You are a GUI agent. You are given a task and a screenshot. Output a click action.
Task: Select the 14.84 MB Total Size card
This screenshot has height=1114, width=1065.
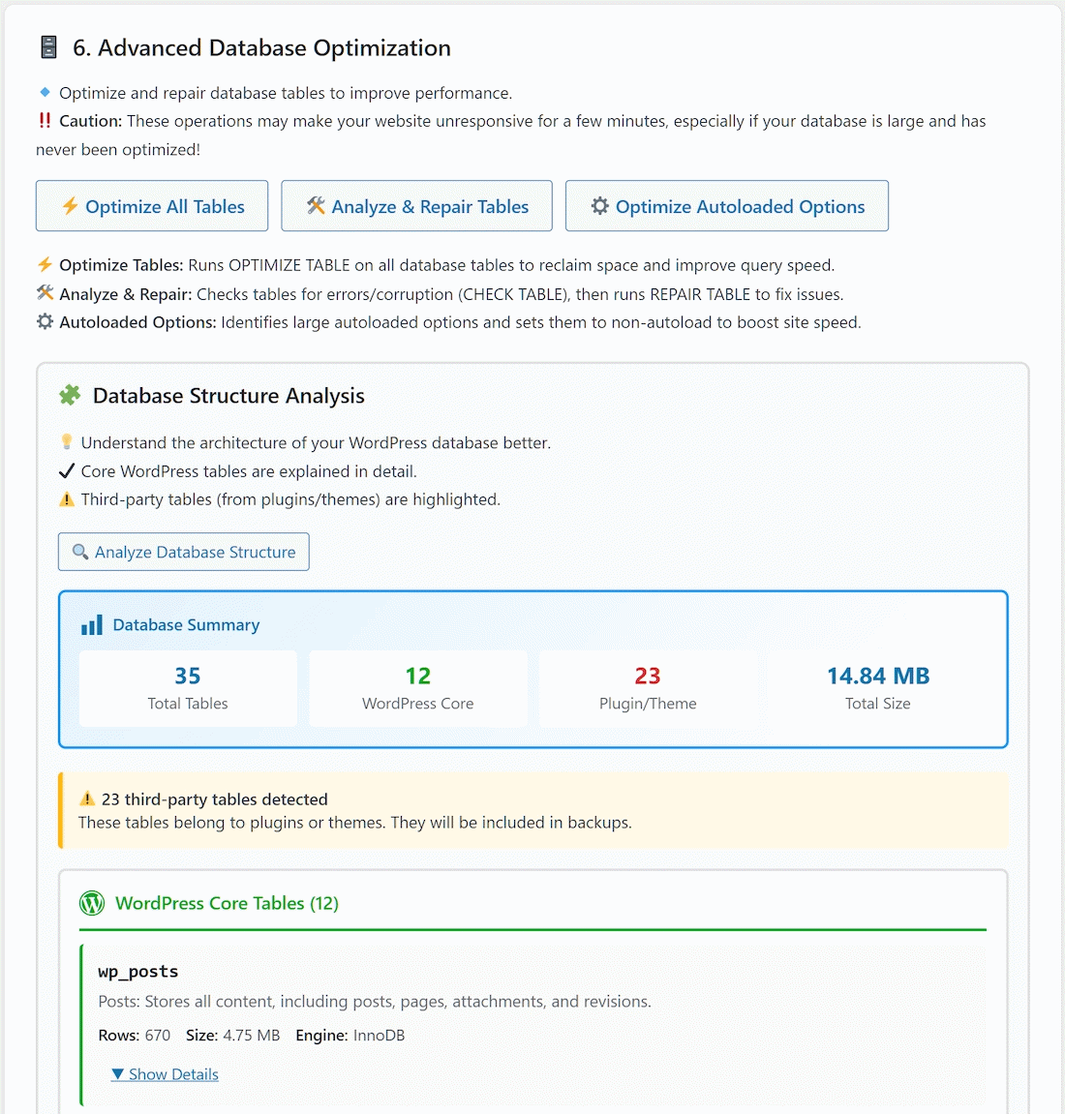tap(878, 688)
